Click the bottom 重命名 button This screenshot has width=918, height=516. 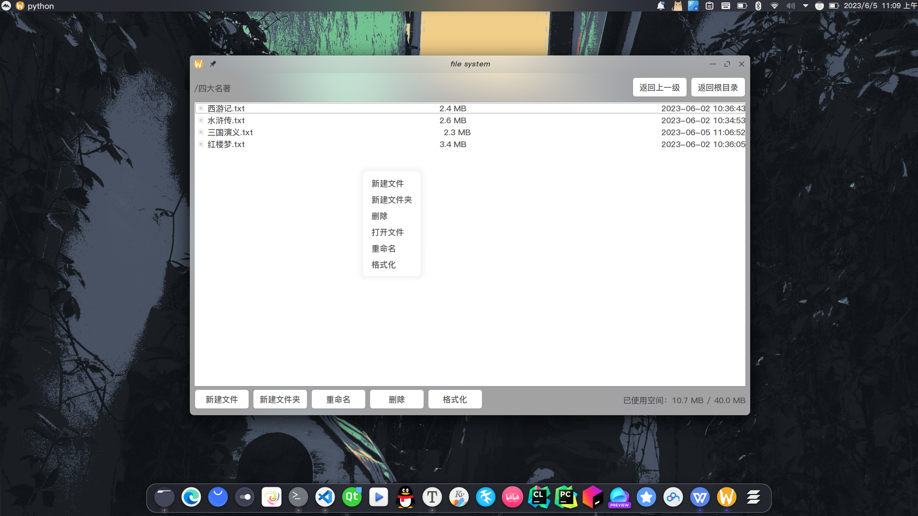click(339, 399)
